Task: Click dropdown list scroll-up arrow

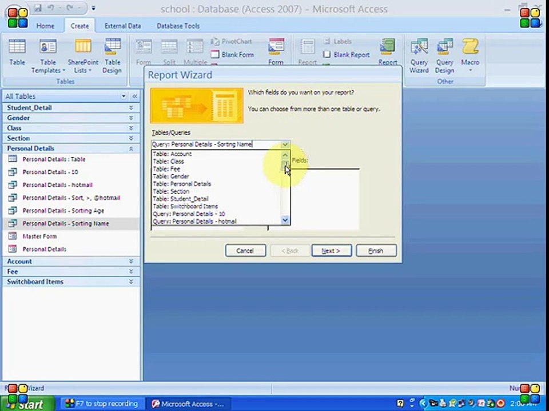Action: (285, 155)
